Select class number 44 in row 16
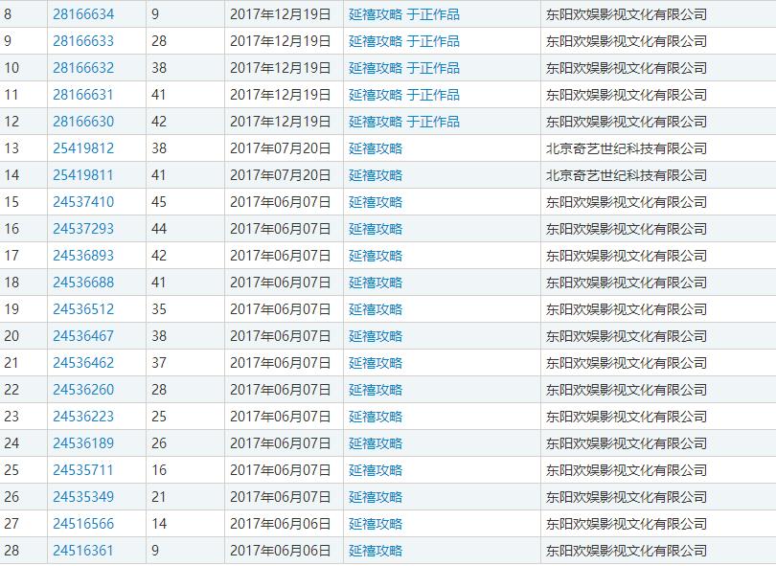The image size is (776, 566). coord(159,229)
